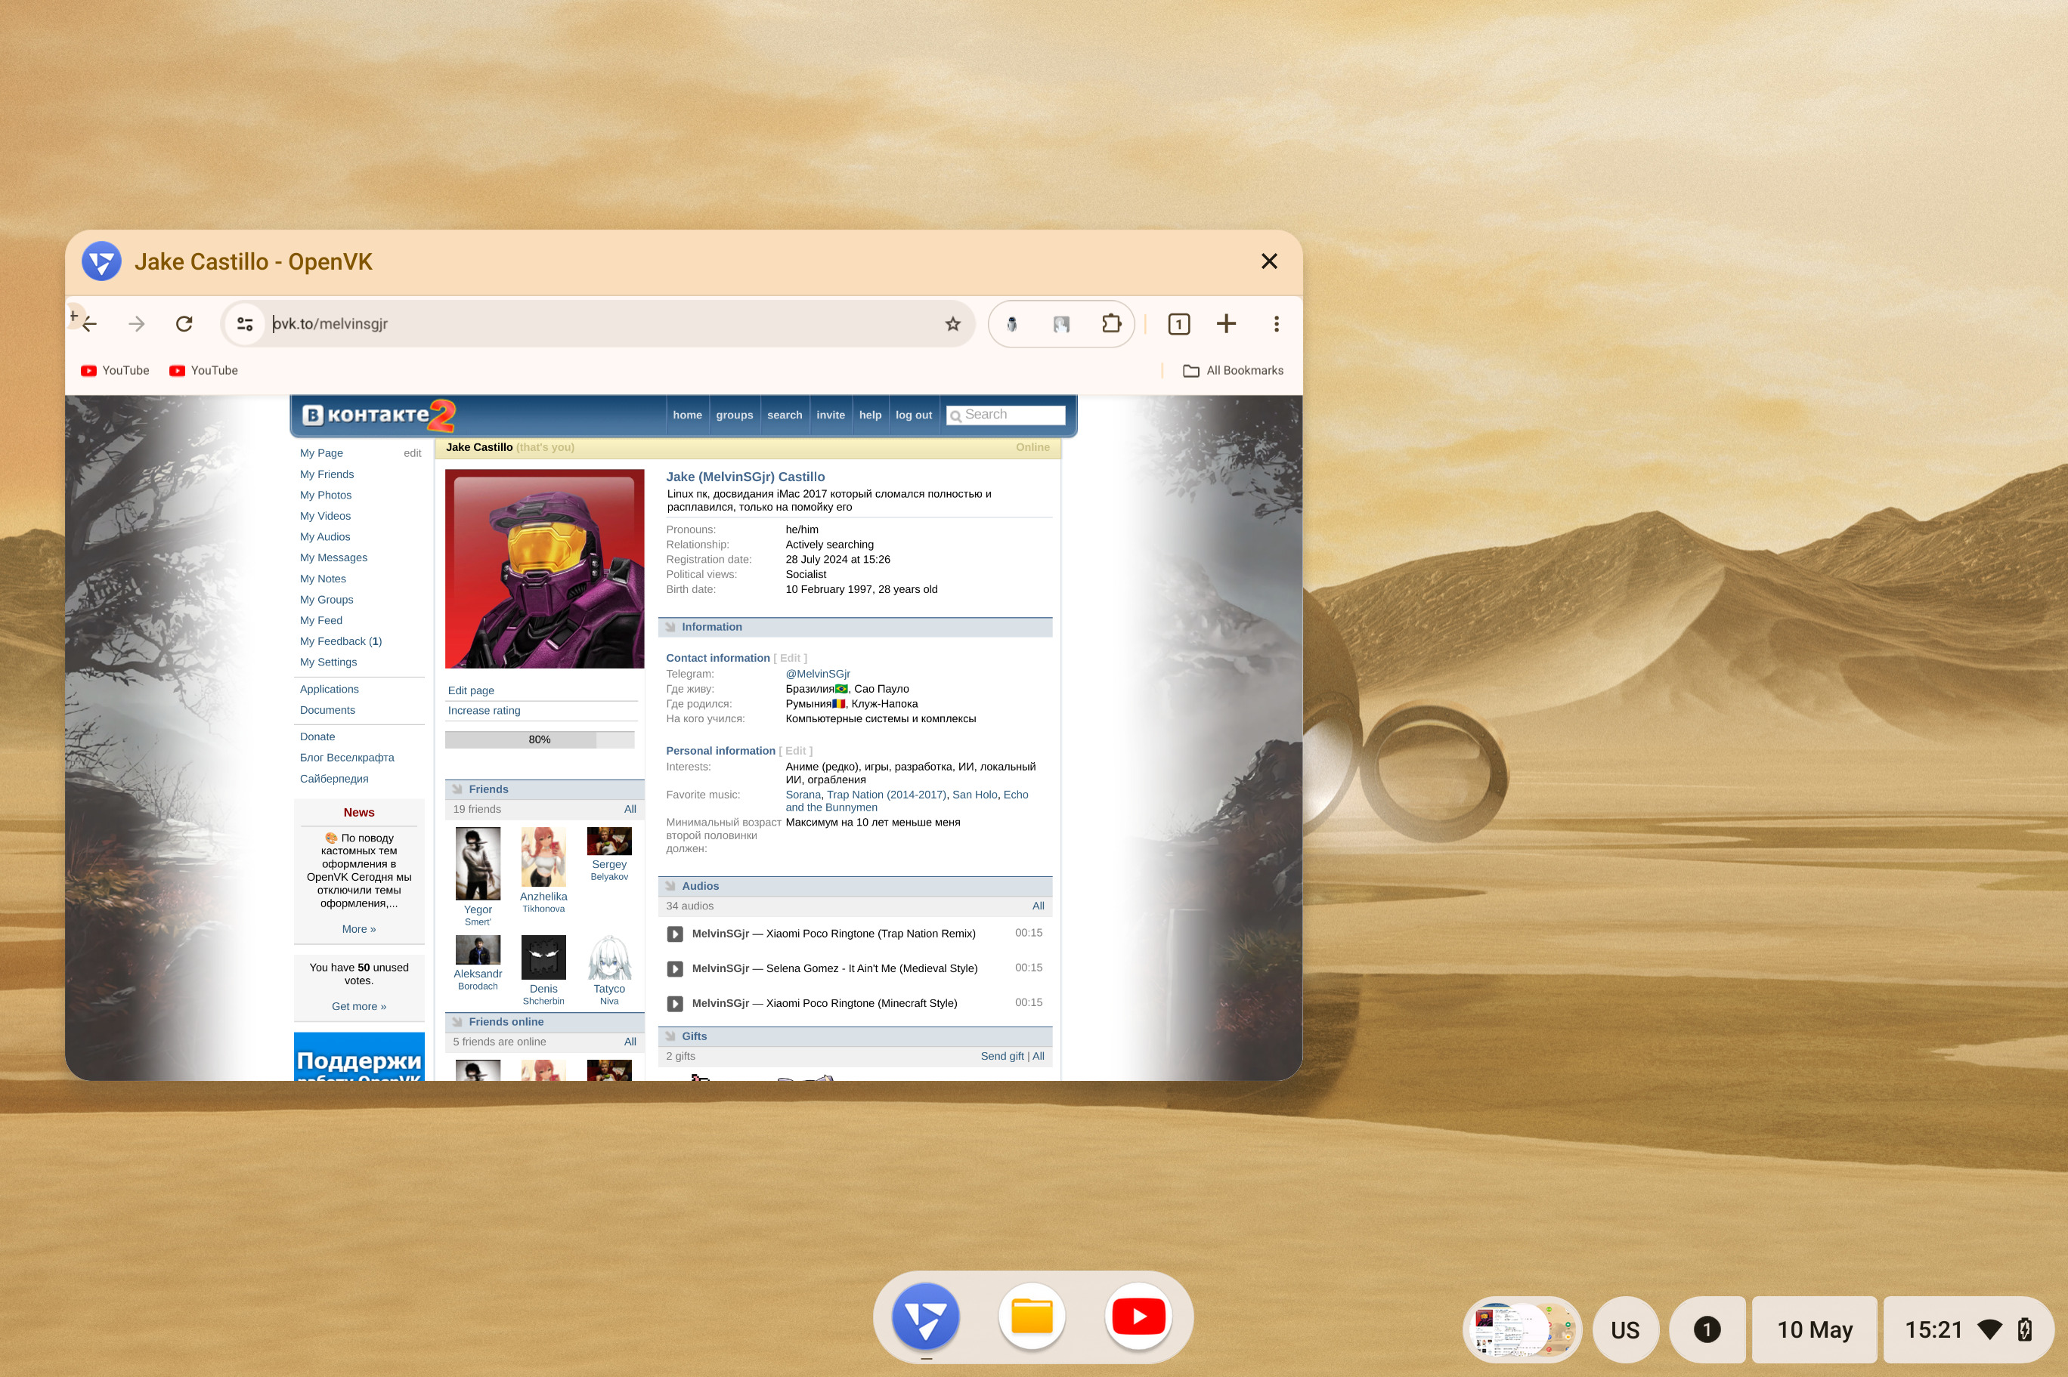Click the OpenVK Search input field
This screenshot has height=1377, width=2068.
tap(1011, 415)
